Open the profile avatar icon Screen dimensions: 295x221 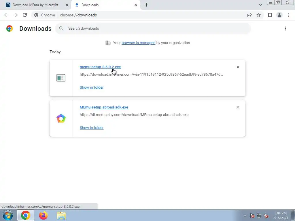point(279,15)
